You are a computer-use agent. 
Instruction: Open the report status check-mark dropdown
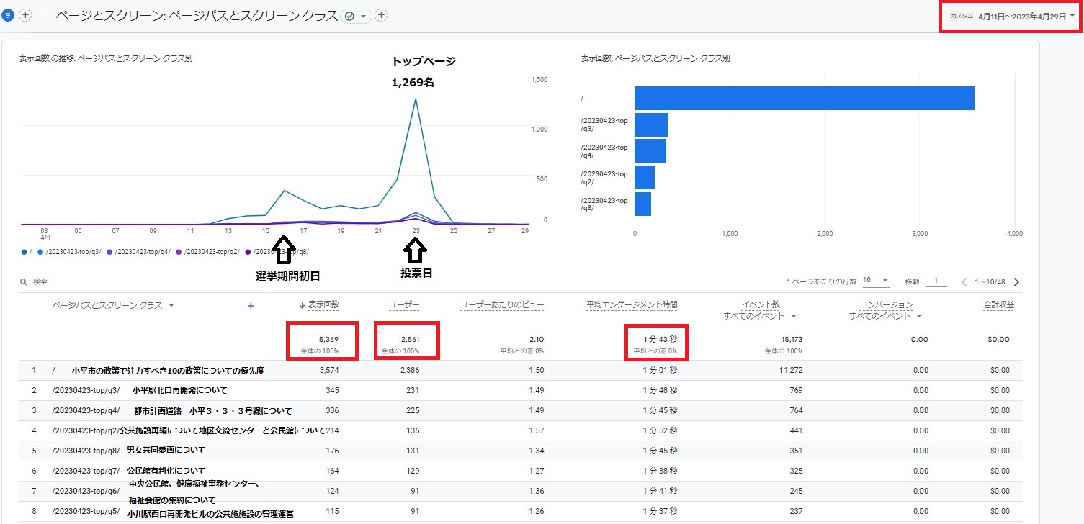pos(356,16)
